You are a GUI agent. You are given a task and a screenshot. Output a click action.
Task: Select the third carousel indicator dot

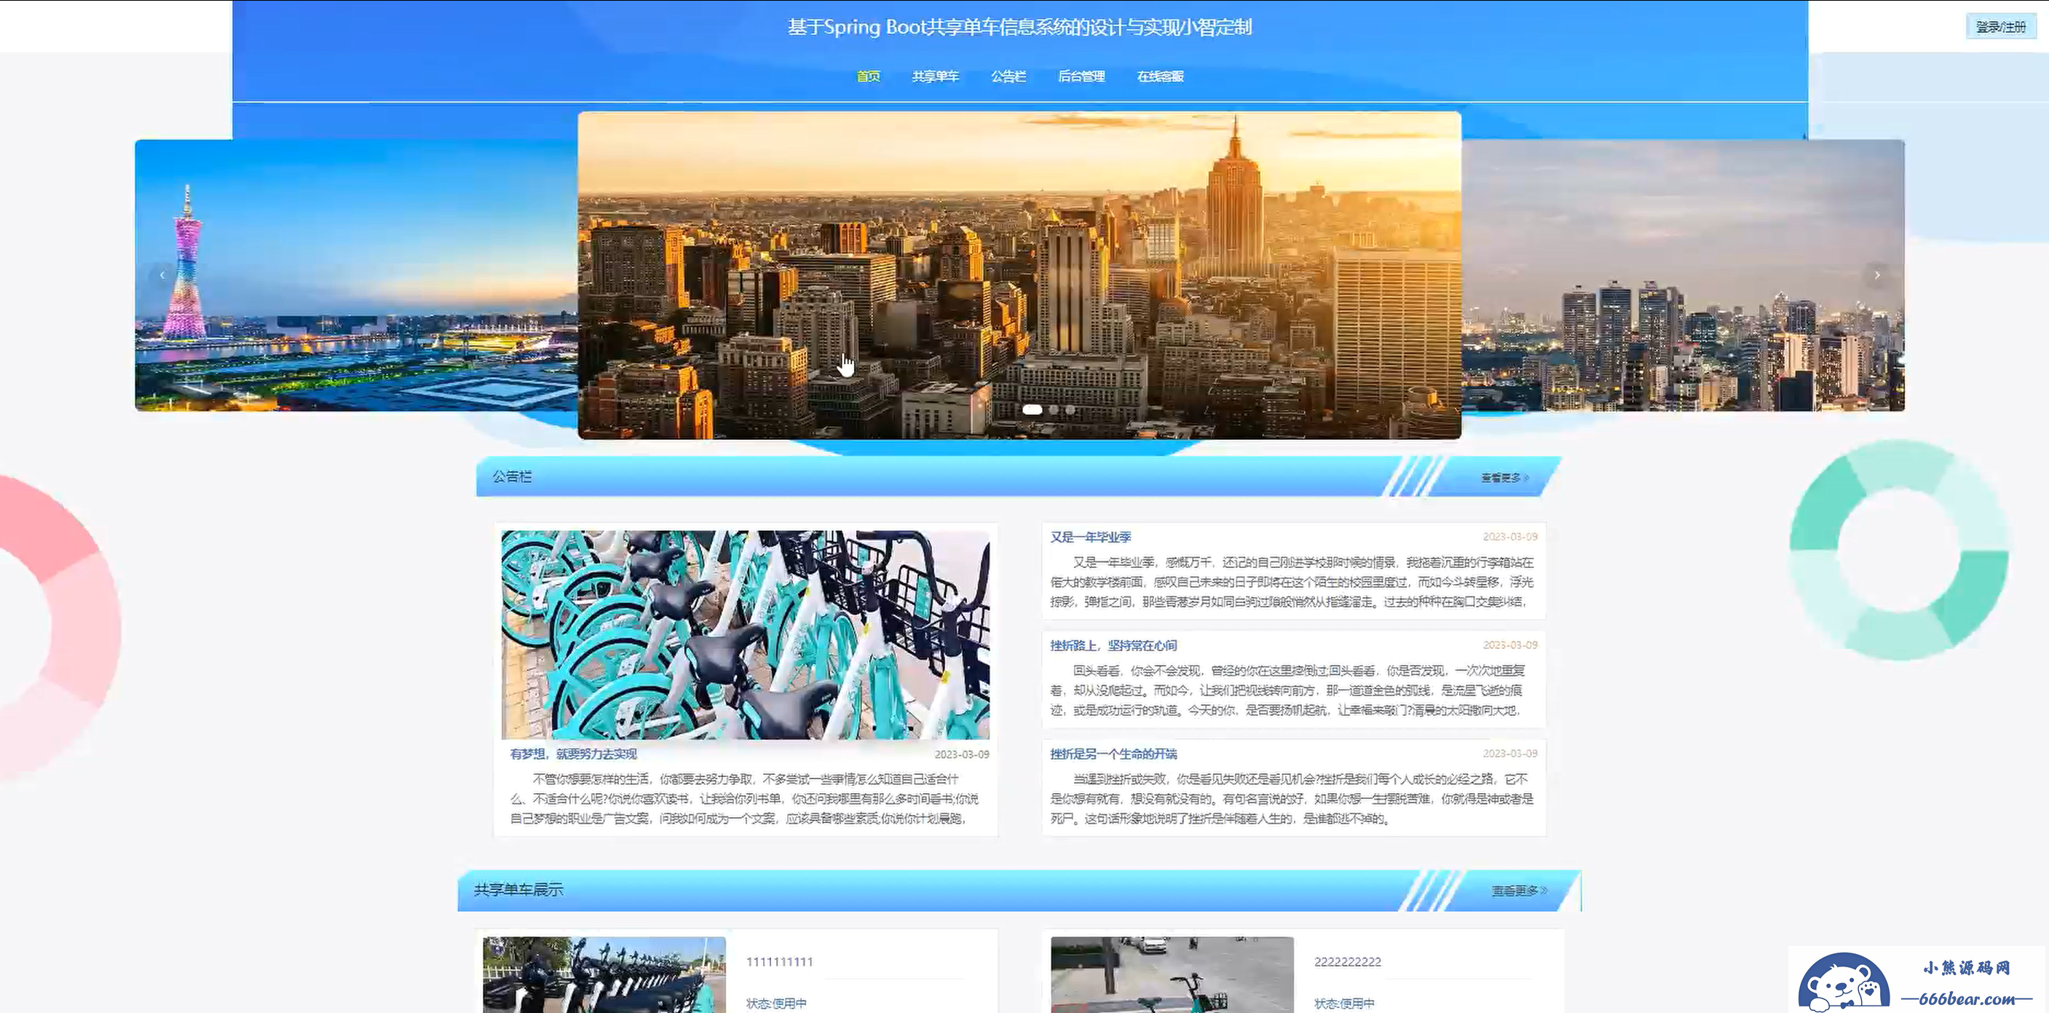(1070, 410)
